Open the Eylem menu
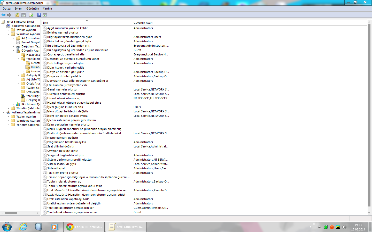Image resolution: width=372 pixels, height=232 pixels. point(18,9)
